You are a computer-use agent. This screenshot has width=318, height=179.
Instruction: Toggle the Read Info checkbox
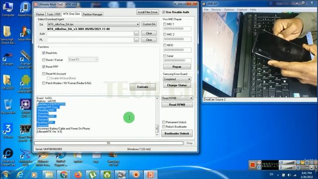tap(44, 53)
